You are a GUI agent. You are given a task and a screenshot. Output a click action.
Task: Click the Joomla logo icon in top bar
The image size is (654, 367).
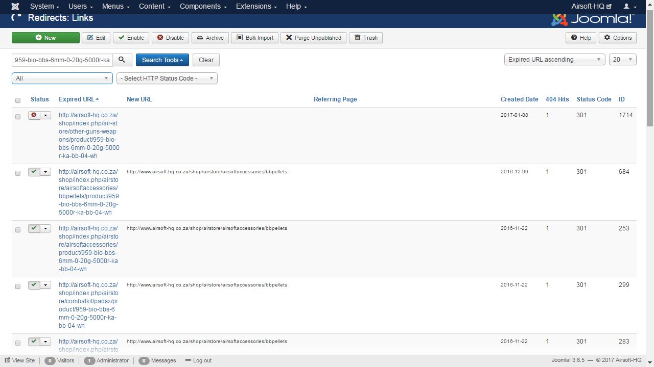coord(15,6)
